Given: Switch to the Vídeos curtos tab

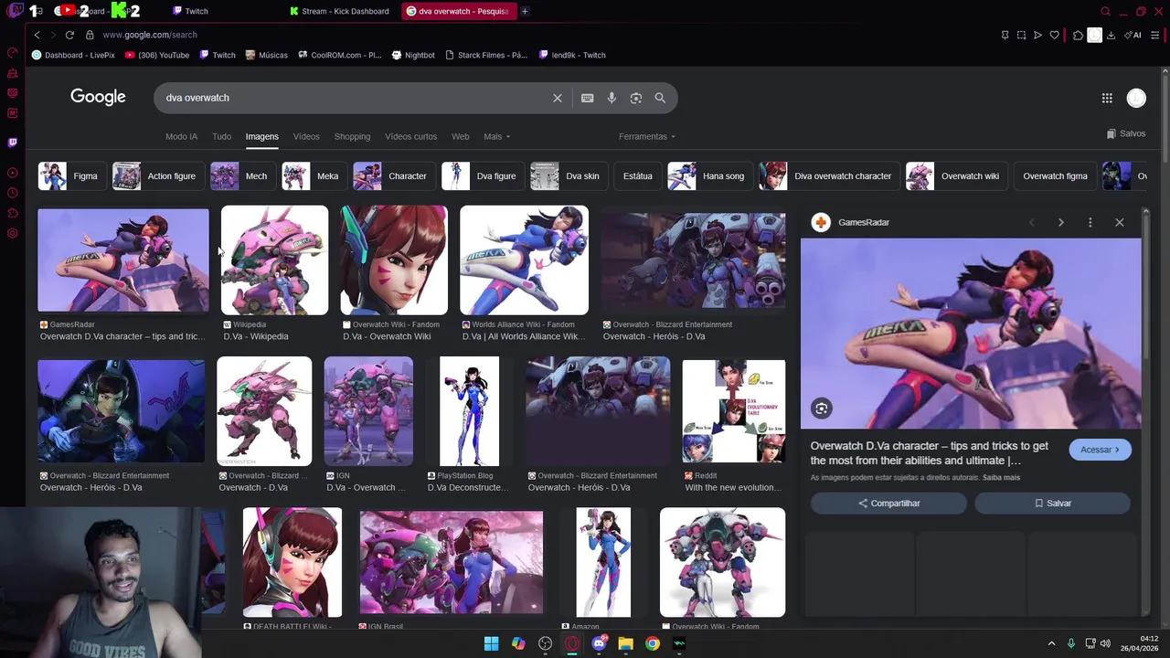Looking at the screenshot, I should pyautogui.click(x=410, y=136).
